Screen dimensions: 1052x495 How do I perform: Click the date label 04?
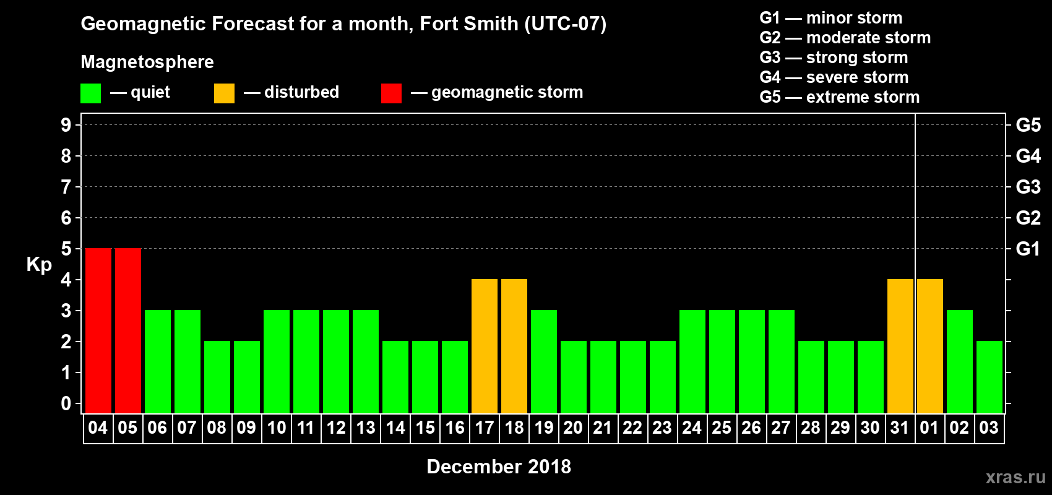(98, 428)
